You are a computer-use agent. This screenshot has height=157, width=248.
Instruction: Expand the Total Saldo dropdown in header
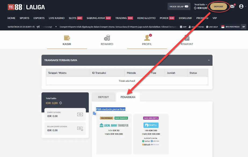point(206,5)
